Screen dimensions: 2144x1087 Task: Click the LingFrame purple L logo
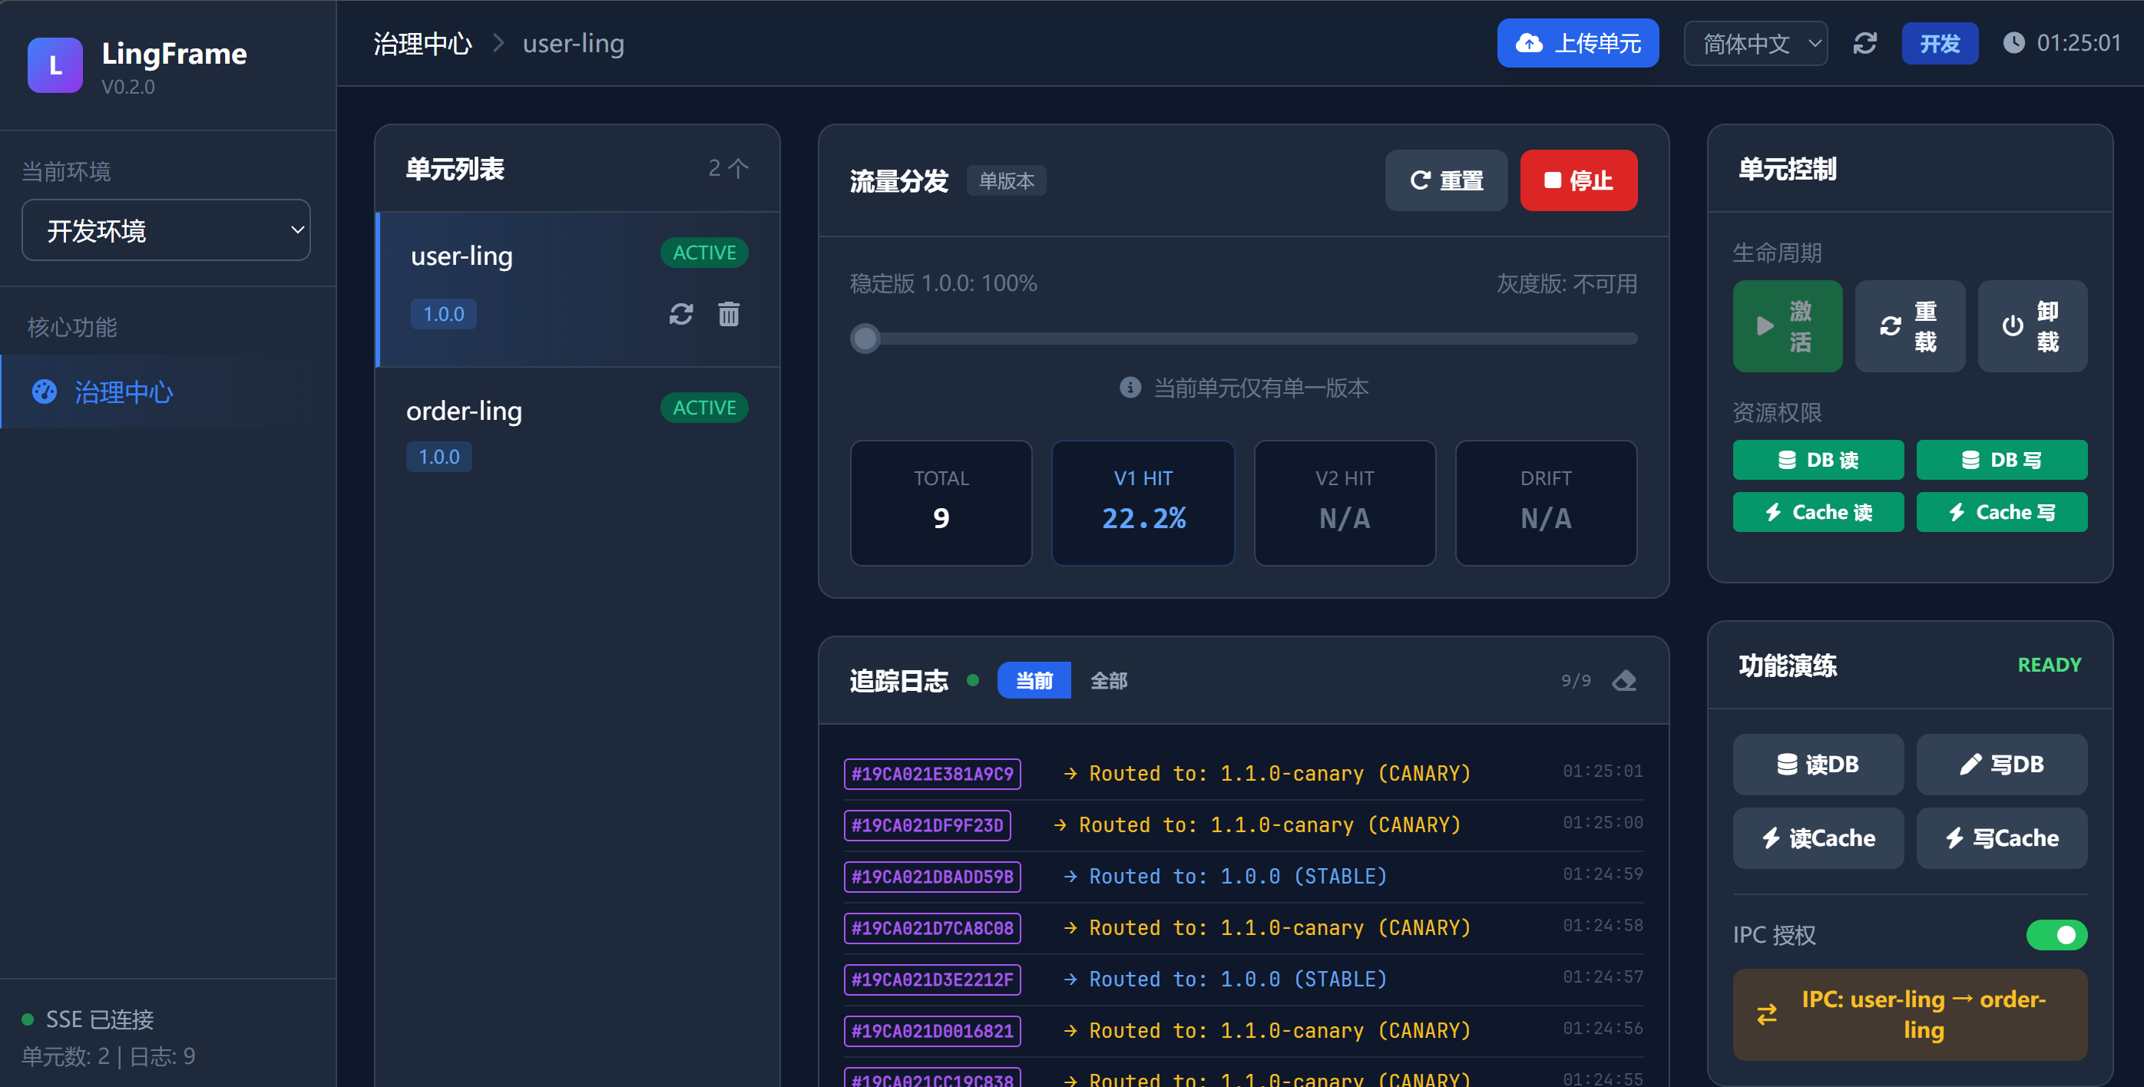coord(55,65)
